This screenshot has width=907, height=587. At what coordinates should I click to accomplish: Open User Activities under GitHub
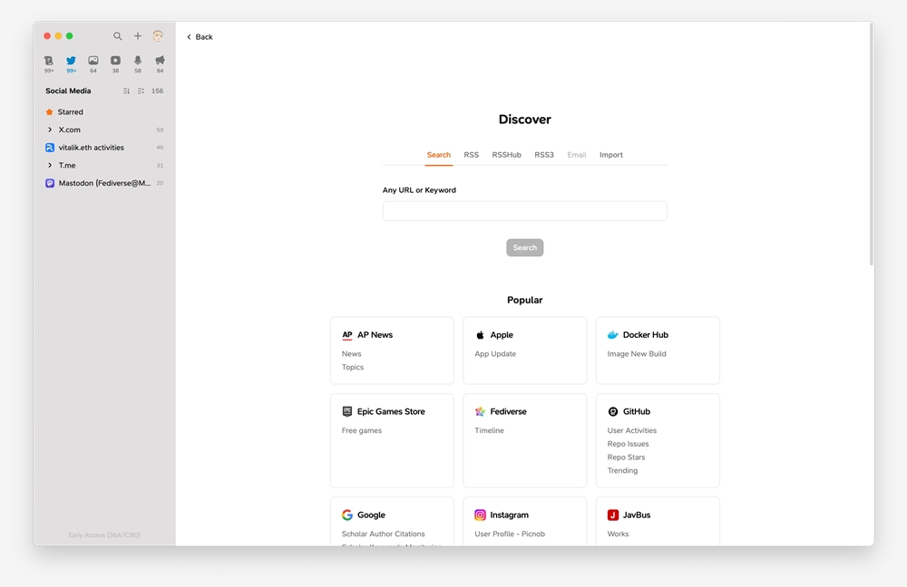(631, 430)
